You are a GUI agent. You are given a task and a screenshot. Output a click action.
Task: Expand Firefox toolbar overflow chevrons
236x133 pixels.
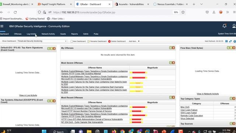pyautogui.click(x=228, y=12)
